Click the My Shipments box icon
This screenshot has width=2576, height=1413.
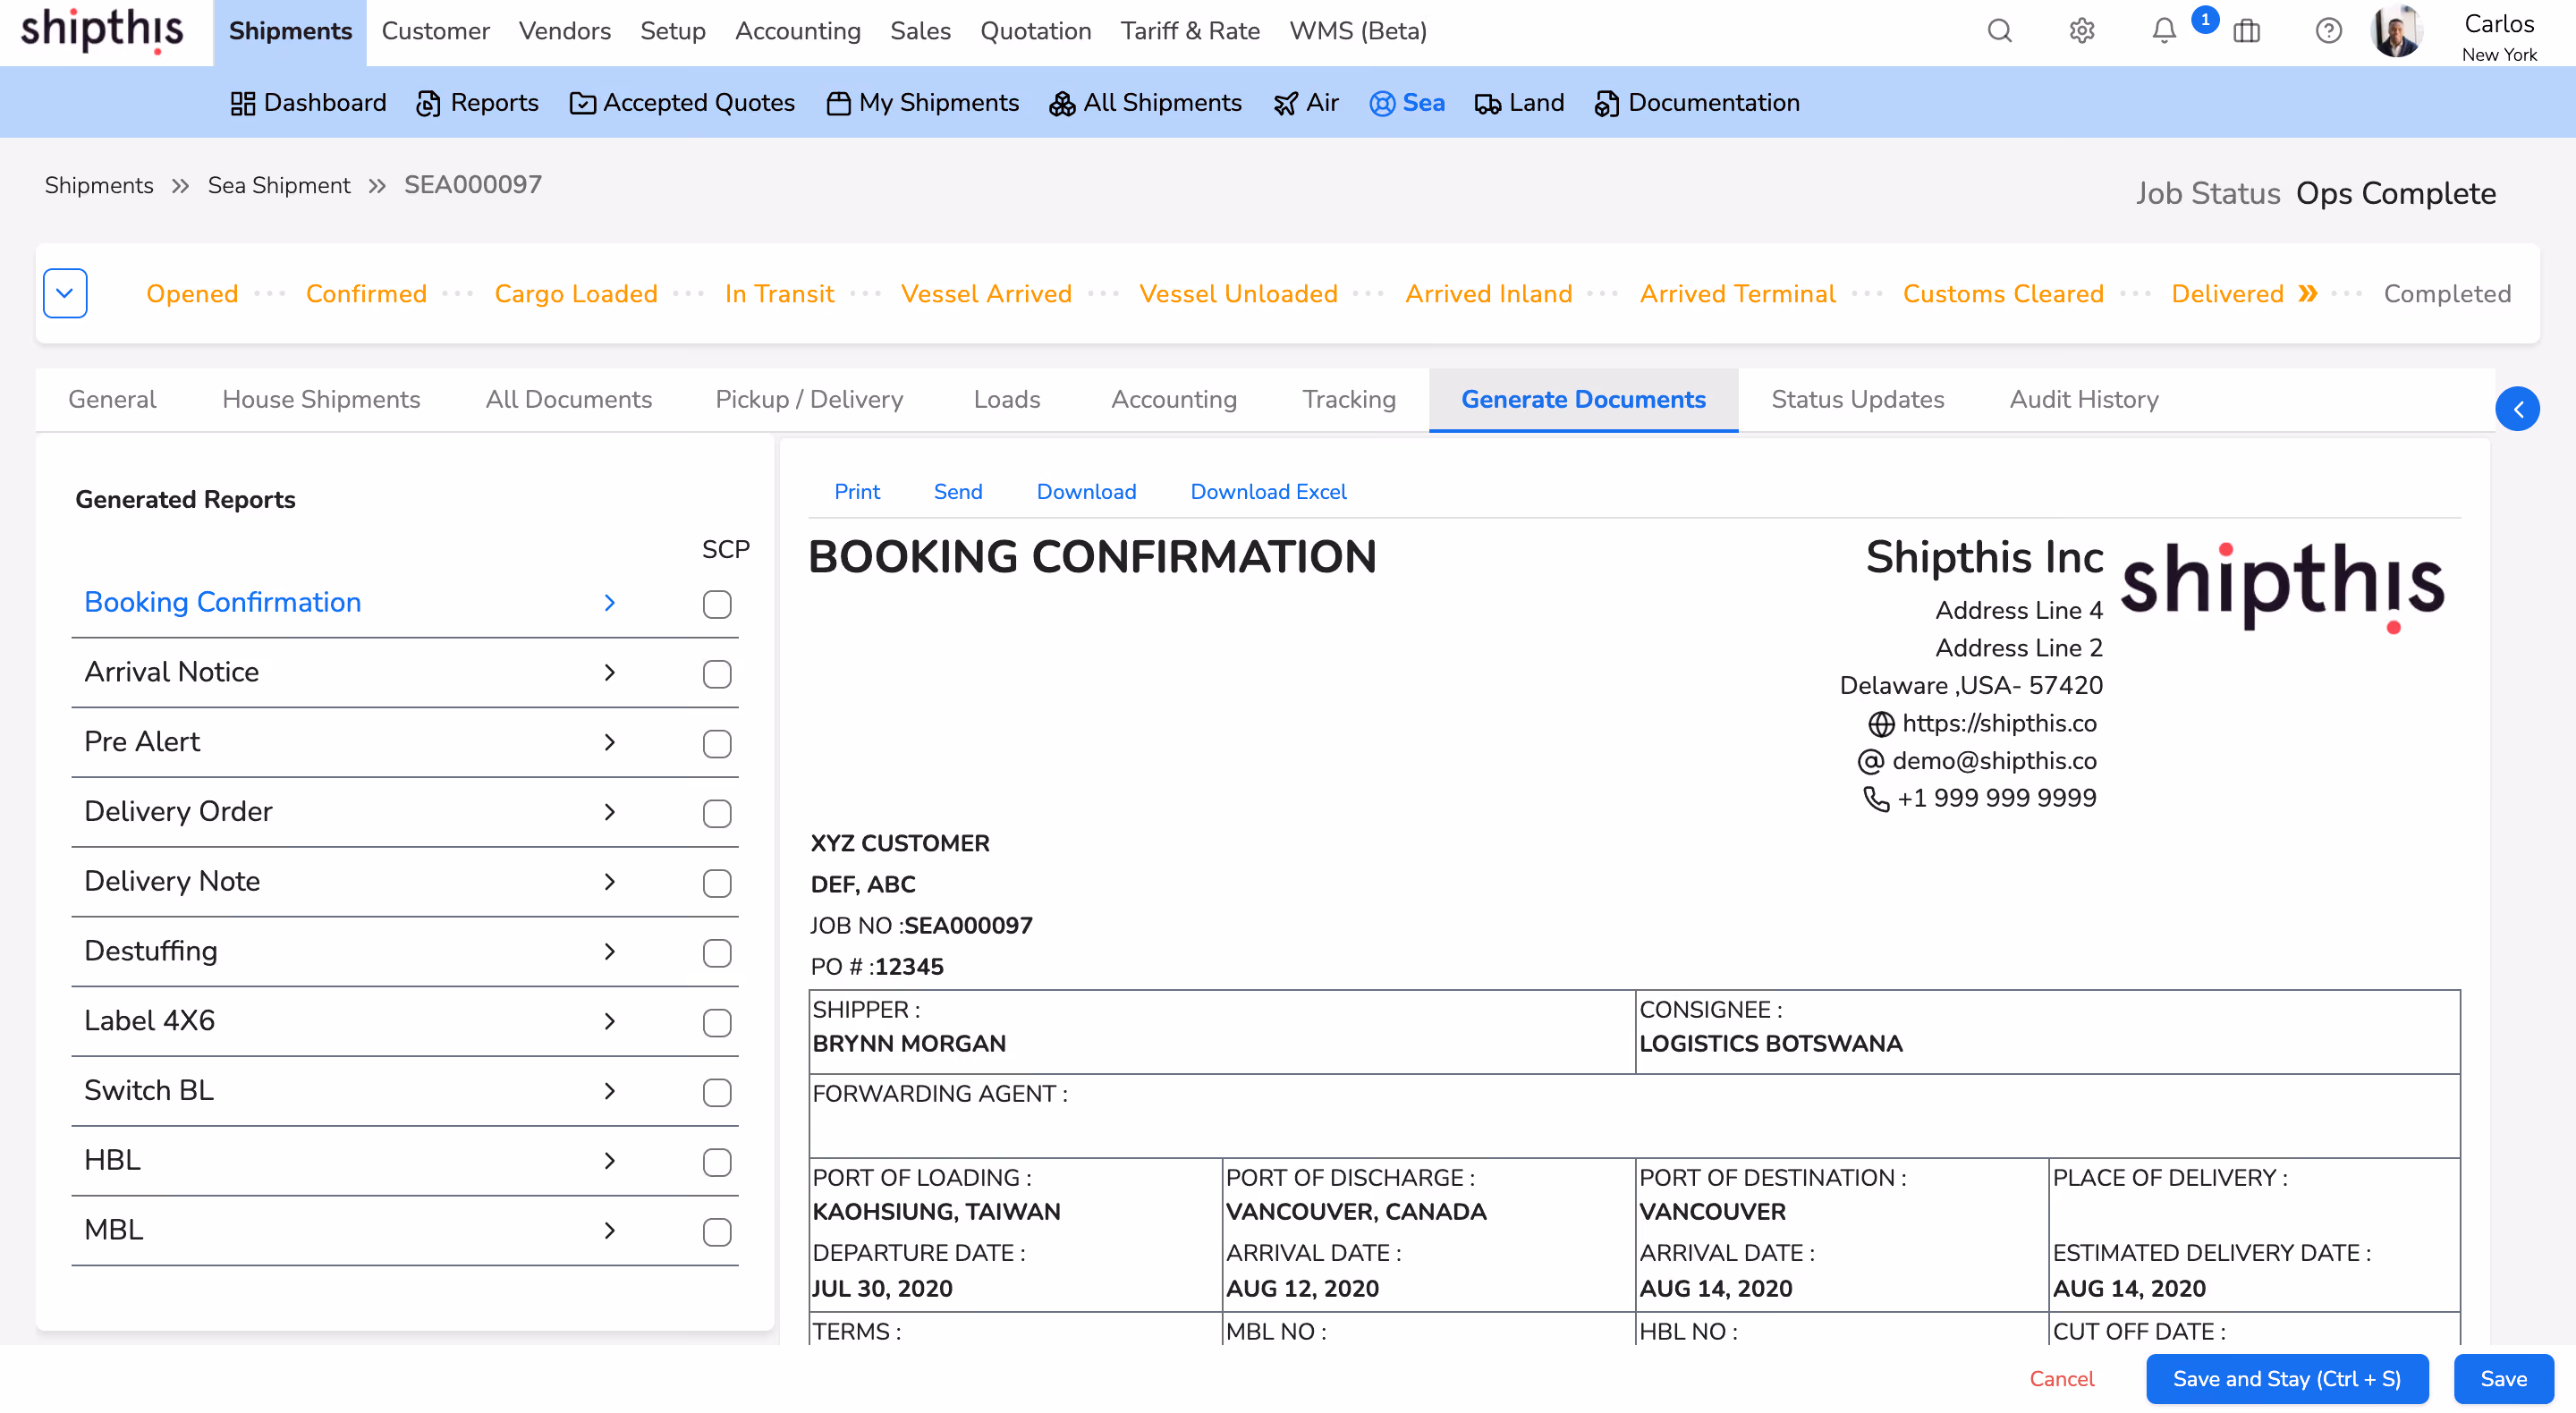pyautogui.click(x=839, y=103)
